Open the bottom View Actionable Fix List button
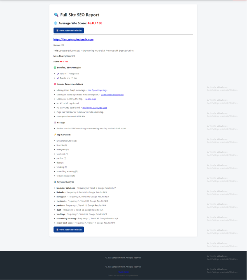The height and width of the screenshot is (280, 247). [69, 230]
